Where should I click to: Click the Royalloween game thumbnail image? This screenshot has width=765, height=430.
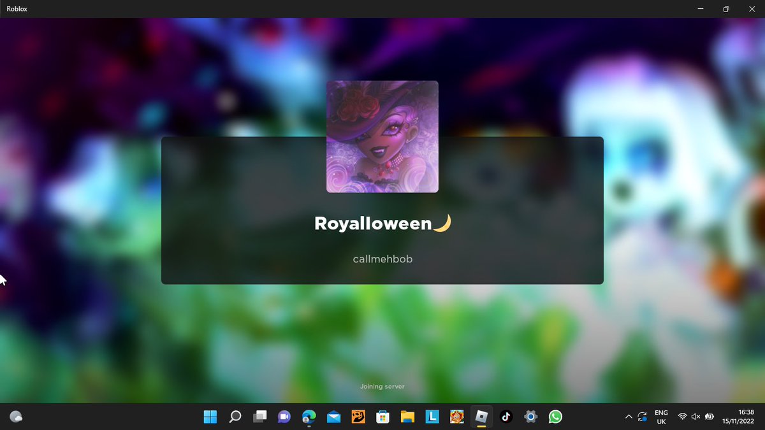382,136
